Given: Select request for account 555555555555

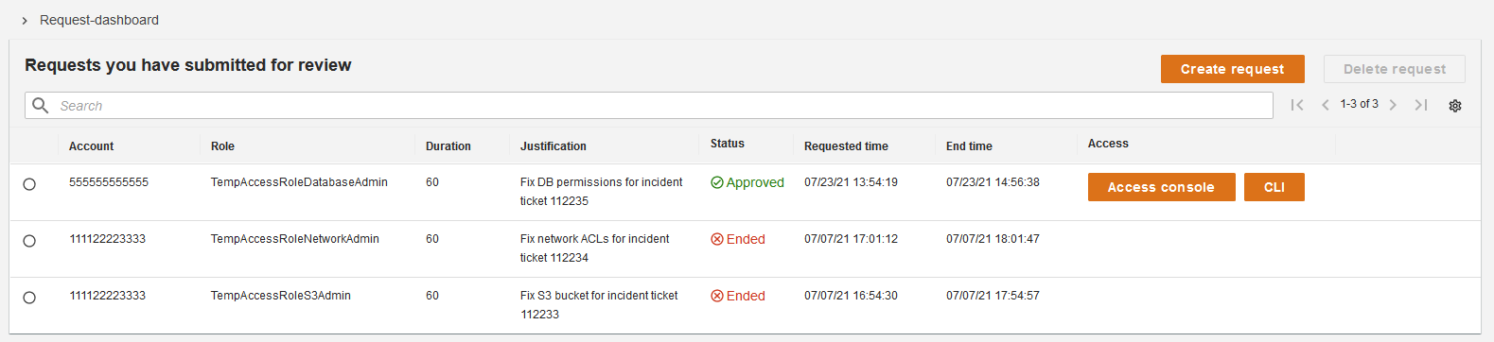Looking at the screenshot, I should [29, 184].
